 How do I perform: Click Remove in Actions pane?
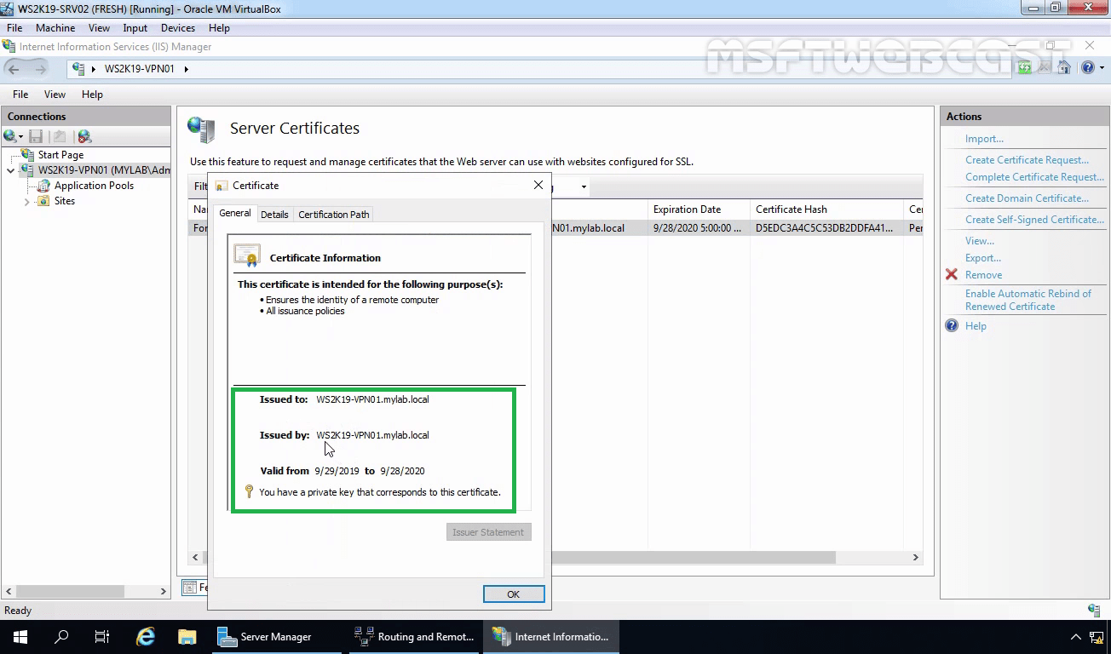(983, 275)
